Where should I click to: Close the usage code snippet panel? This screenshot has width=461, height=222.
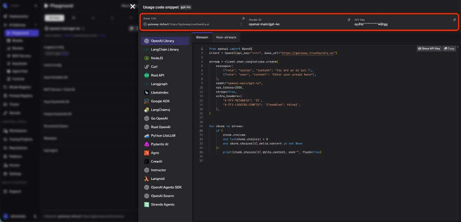tap(133, 6)
